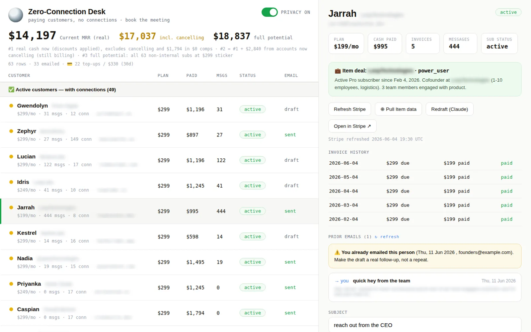The width and height of the screenshot is (531, 332).
Task: Open the 2026-06-04 invoice row
Action: click(425, 163)
